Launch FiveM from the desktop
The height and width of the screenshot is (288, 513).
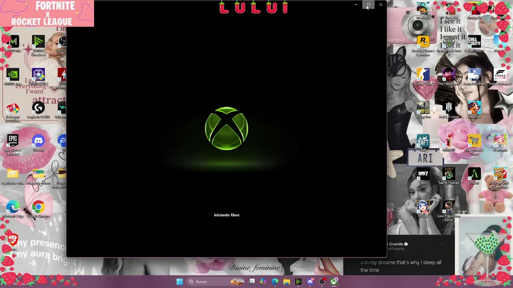(474, 176)
